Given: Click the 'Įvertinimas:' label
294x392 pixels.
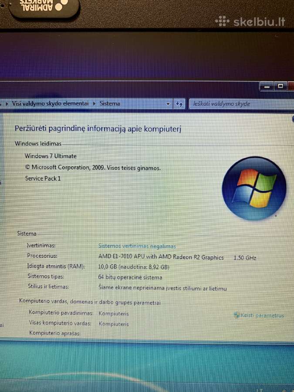Looking at the screenshot, I should pyautogui.click(x=41, y=246).
